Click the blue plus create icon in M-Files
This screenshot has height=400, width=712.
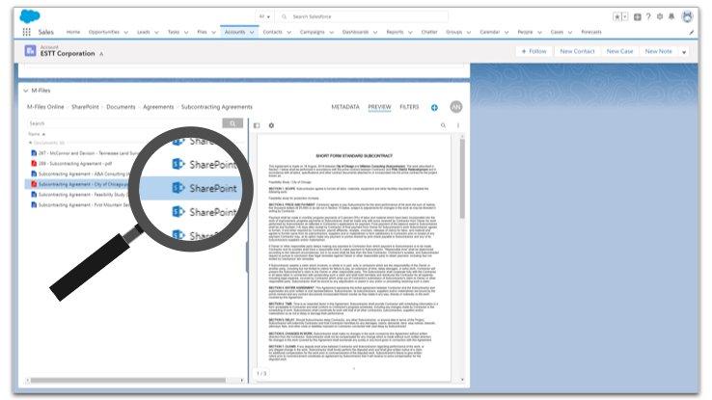click(434, 107)
